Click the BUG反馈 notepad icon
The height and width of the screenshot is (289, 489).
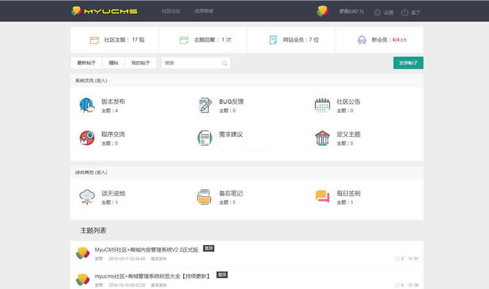[205, 105]
